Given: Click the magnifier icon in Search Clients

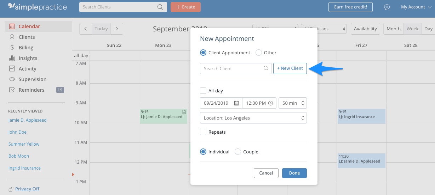Looking at the screenshot, I should [x=160, y=7].
